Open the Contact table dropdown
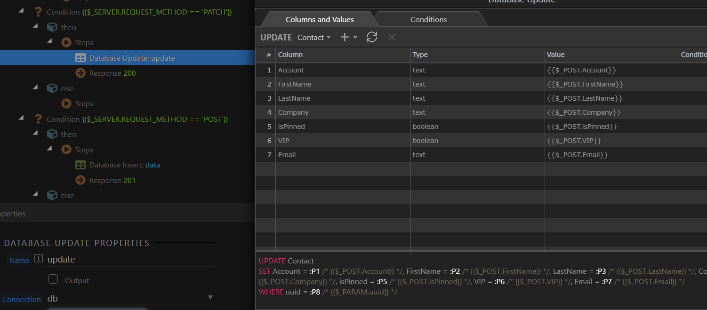 [314, 37]
